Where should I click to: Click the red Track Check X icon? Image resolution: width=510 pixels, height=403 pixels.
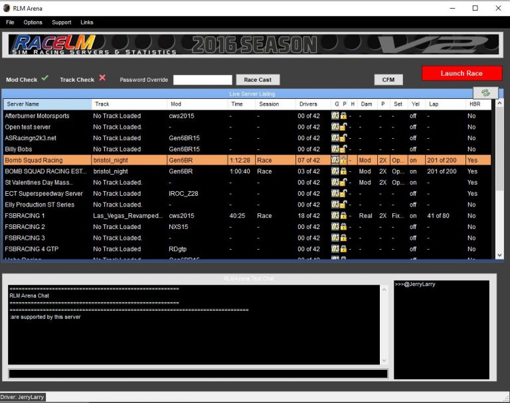point(102,78)
